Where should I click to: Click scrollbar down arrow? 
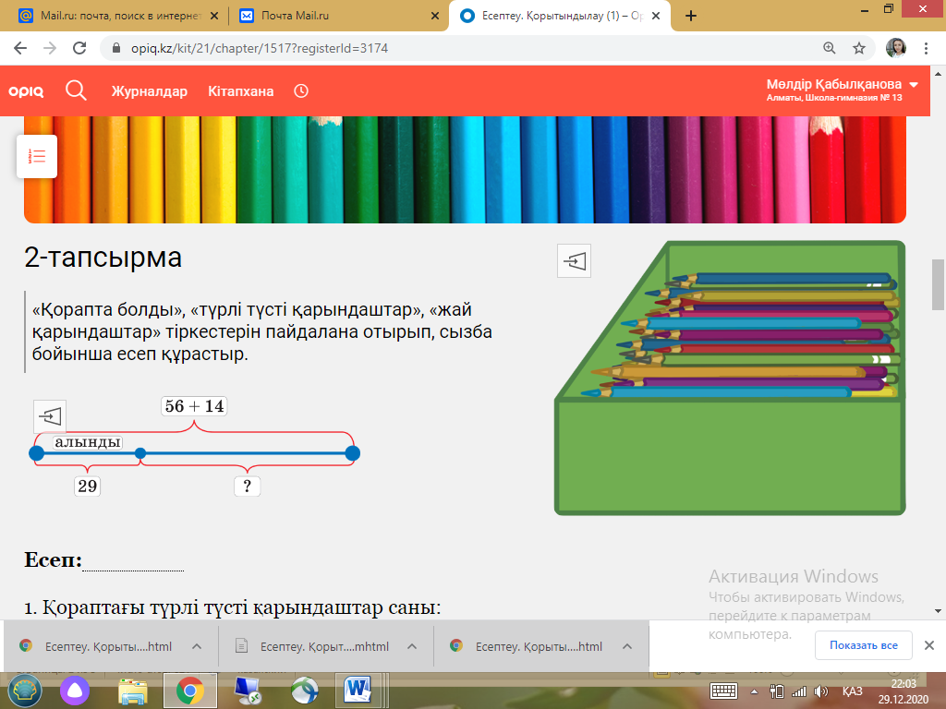click(x=938, y=611)
